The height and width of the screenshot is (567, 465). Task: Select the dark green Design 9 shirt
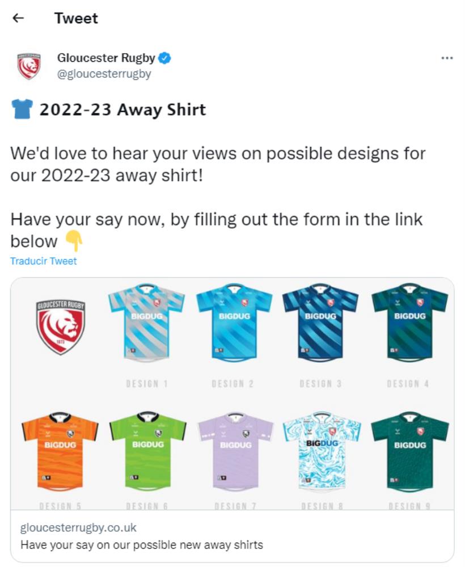(410, 450)
